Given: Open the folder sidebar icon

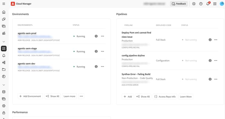Looking at the screenshot, I should coord(4,70).
